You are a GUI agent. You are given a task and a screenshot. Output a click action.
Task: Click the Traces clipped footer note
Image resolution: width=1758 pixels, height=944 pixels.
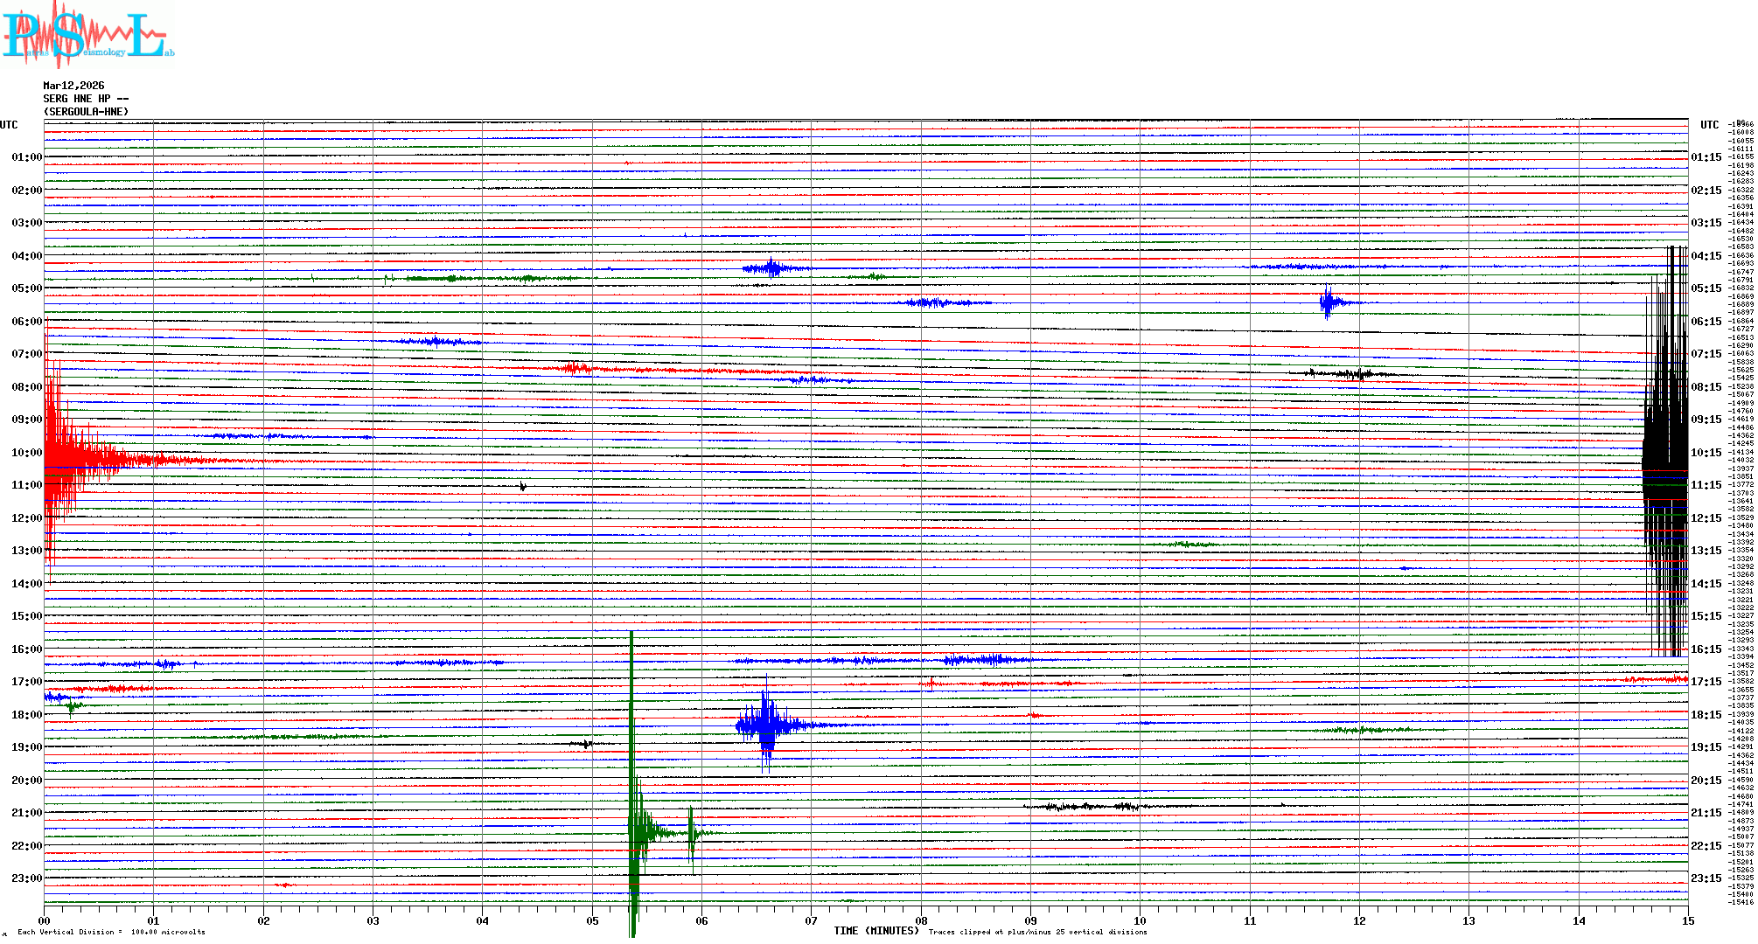(1037, 932)
